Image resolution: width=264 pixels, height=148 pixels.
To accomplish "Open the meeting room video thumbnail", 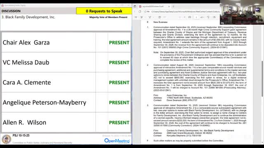I will coord(242,12).
